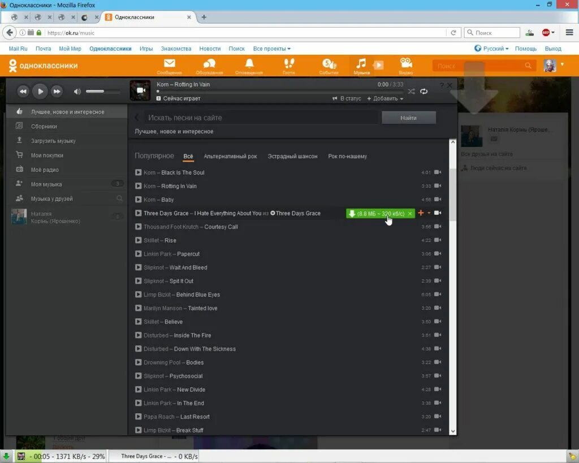Open Оповещения notifications bell icon
This screenshot has width=579, height=463.
[249, 66]
